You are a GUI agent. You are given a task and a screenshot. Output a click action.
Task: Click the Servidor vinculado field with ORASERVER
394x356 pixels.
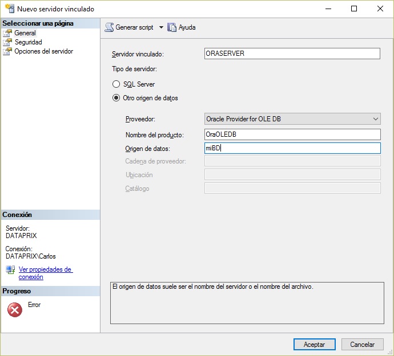[x=292, y=54]
